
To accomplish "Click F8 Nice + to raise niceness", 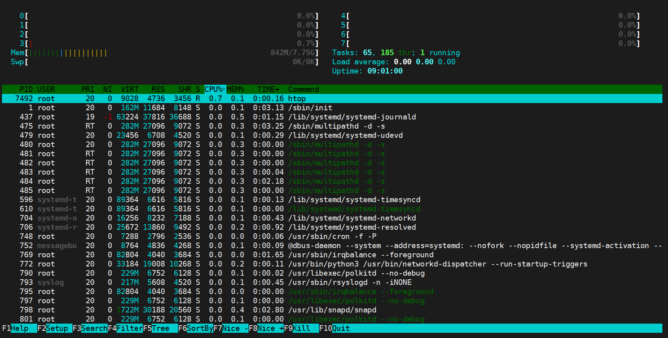I will (x=266, y=328).
